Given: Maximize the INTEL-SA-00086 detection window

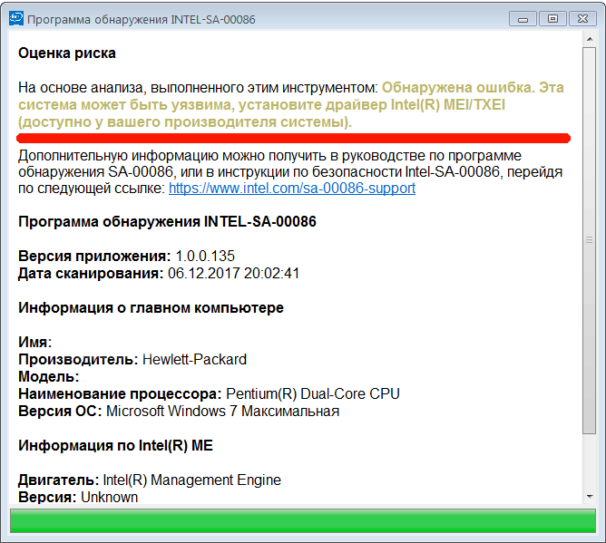Looking at the screenshot, I should [x=552, y=19].
